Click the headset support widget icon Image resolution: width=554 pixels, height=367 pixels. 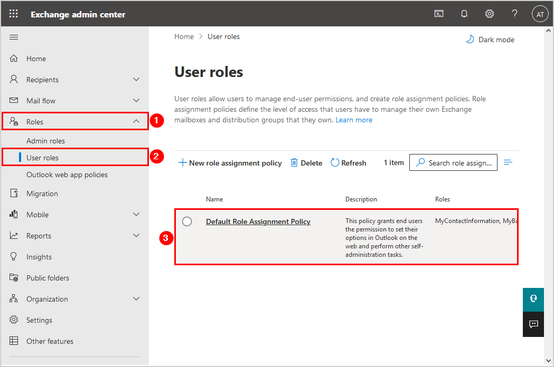(533, 298)
